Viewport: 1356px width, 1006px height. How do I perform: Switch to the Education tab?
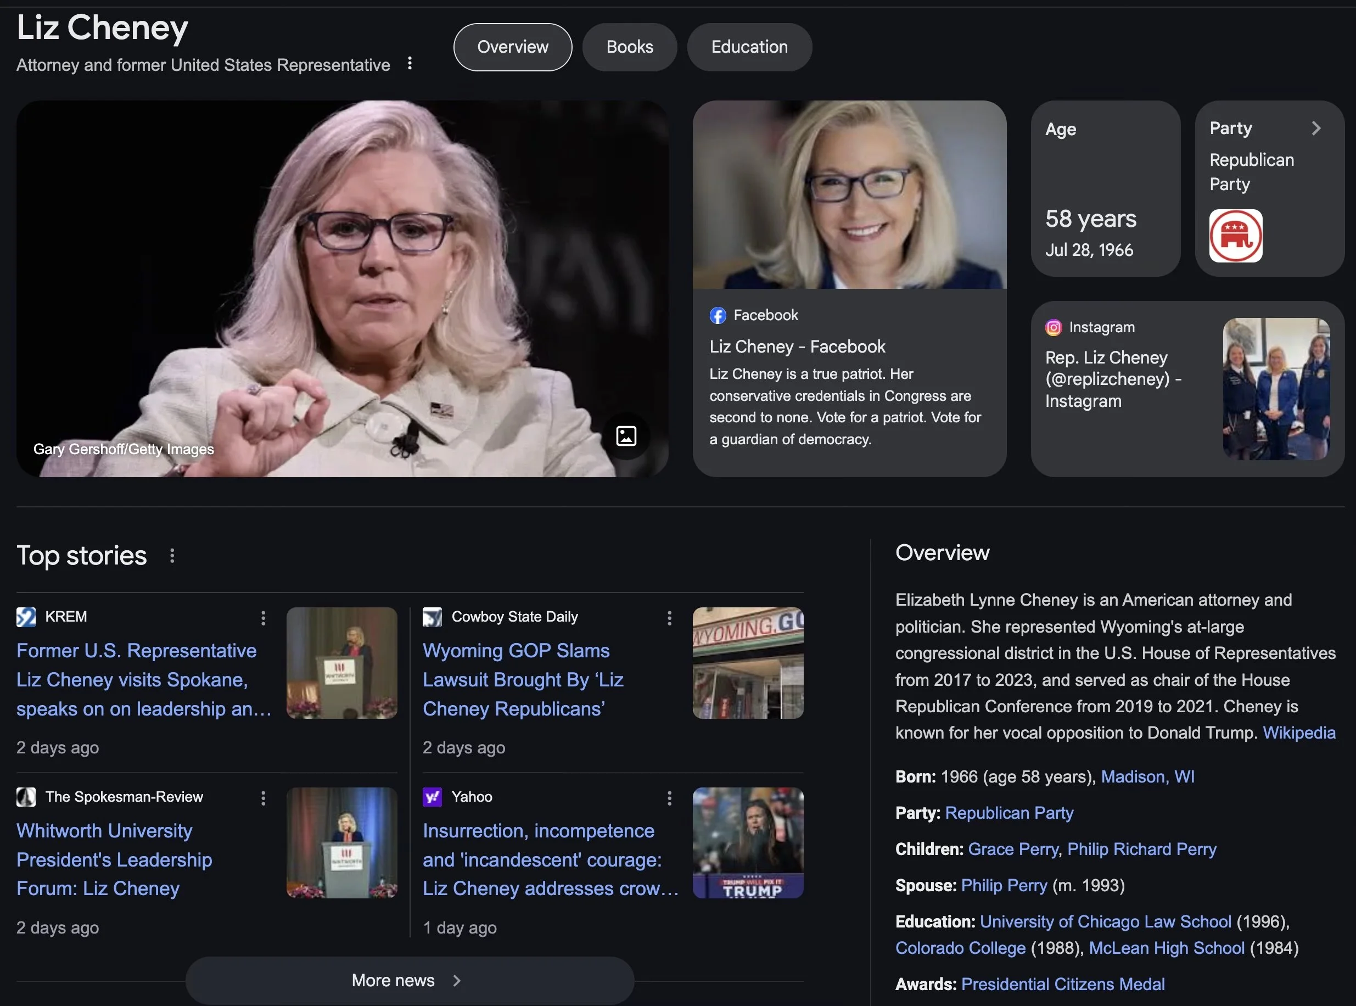(x=749, y=47)
